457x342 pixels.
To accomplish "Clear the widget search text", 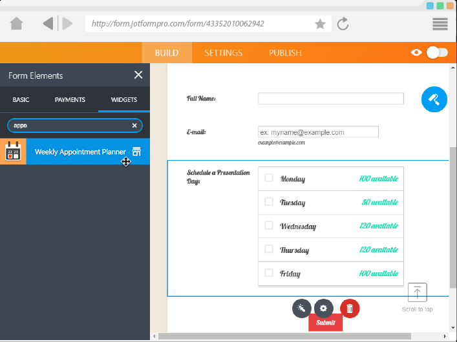I will tap(134, 125).
